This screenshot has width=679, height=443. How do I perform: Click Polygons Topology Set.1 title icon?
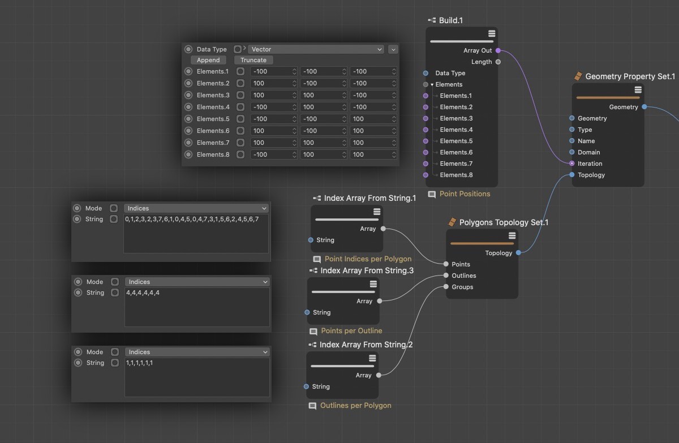pos(452,222)
